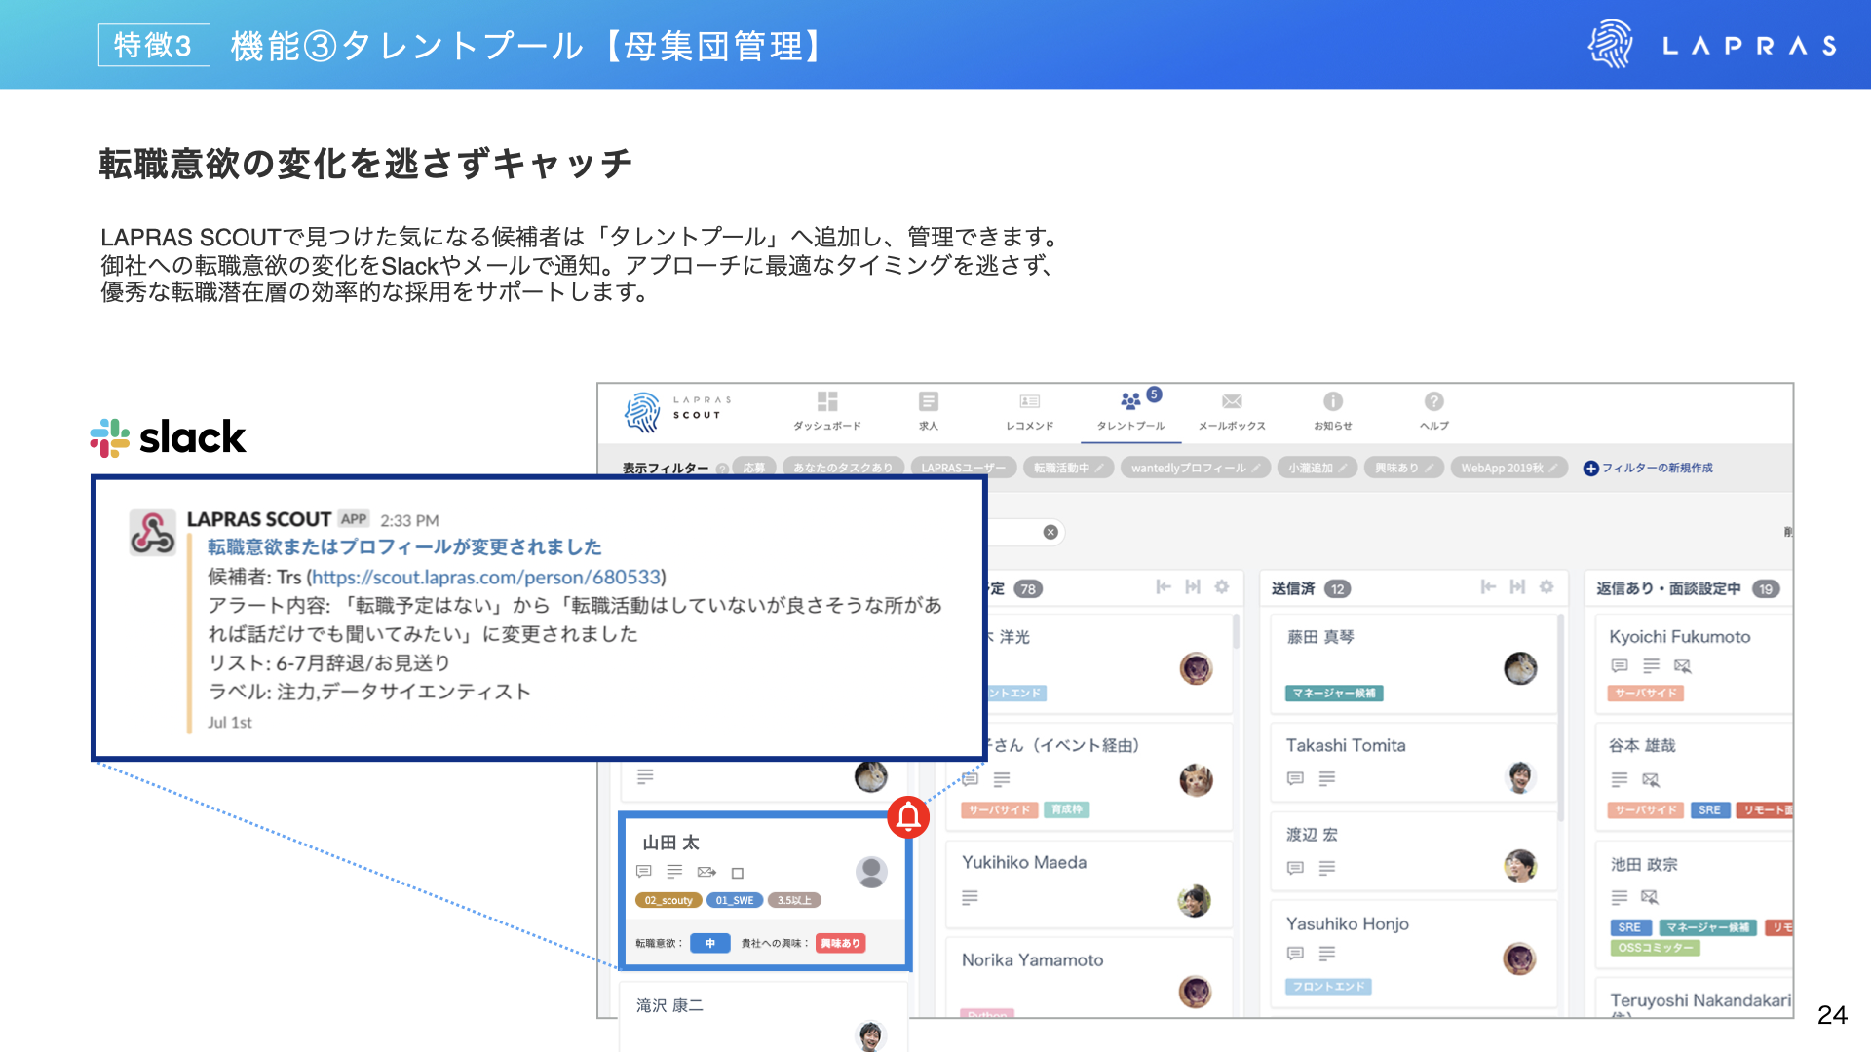Edit the 転職活動中 filter with its pencil

1099,468
